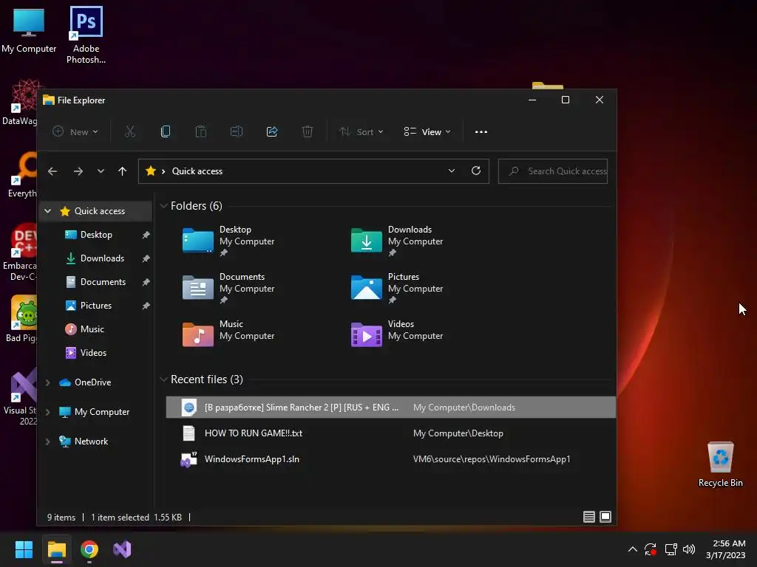
Task: Collapse the Recent files (3) section
Action: pyautogui.click(x=163, y=379)
